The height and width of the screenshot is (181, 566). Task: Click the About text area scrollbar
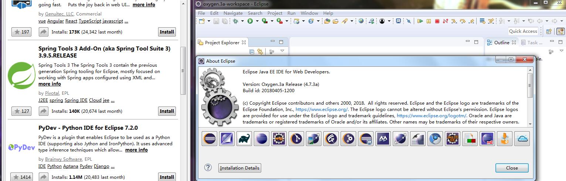[530, 85]
